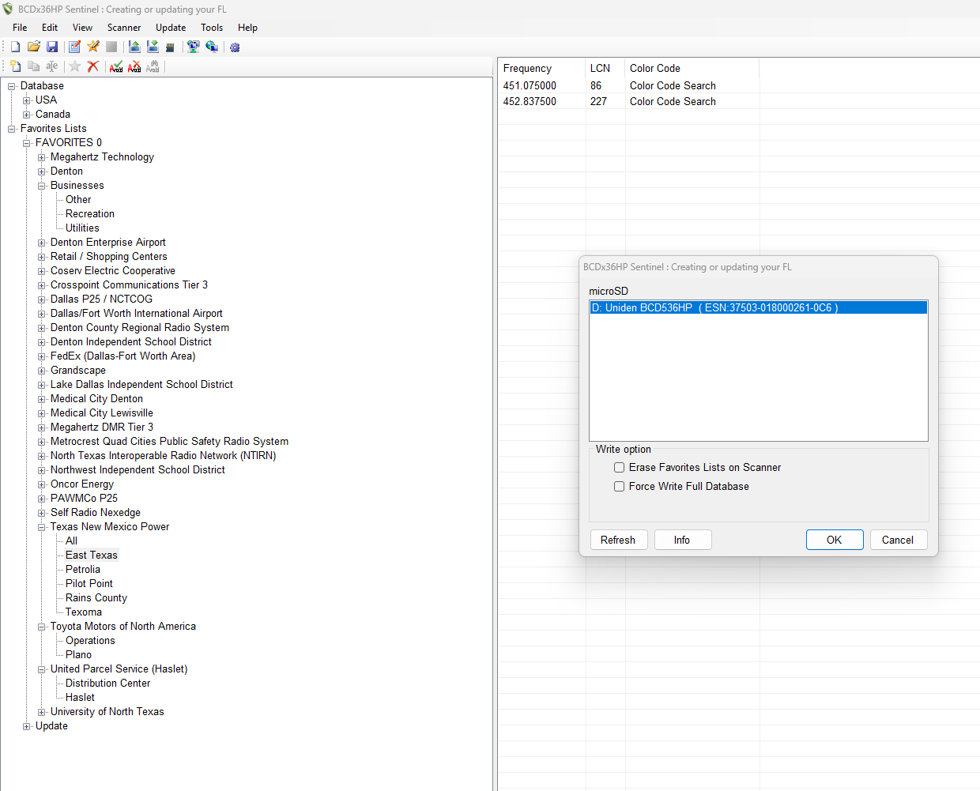980x791 pixels.
Task: Expand the USA database node
Action: (27, 100)
